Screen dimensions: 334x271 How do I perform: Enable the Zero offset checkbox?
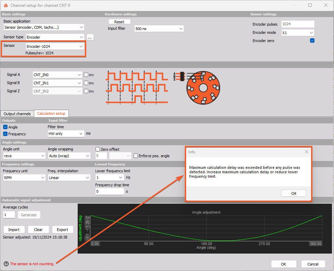pos(98,149)
